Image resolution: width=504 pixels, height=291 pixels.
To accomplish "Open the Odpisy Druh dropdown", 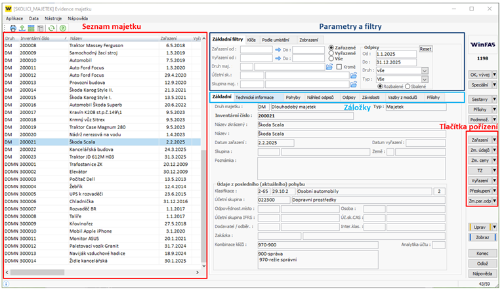I will click(425, 71).
